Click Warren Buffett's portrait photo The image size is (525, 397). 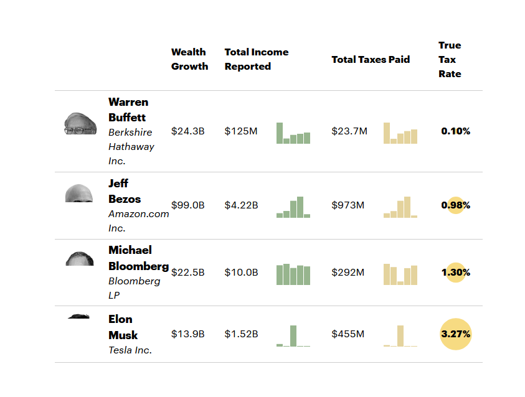tap(80, 123)
